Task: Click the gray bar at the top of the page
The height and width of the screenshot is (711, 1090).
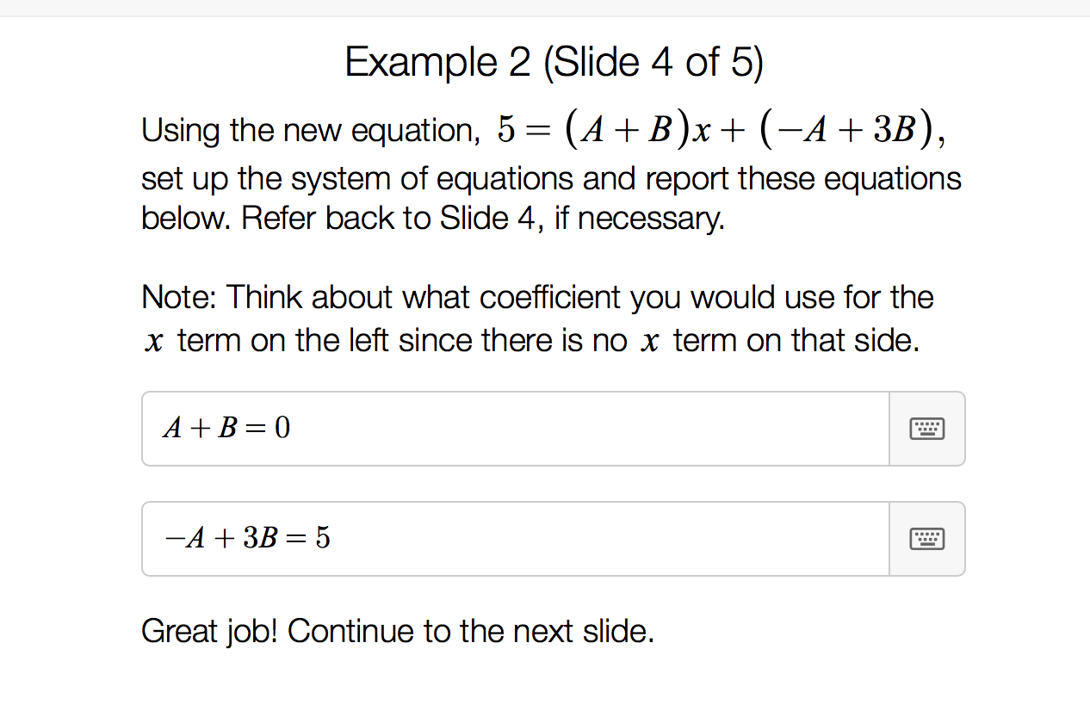Action: click(x=545, y=9)
